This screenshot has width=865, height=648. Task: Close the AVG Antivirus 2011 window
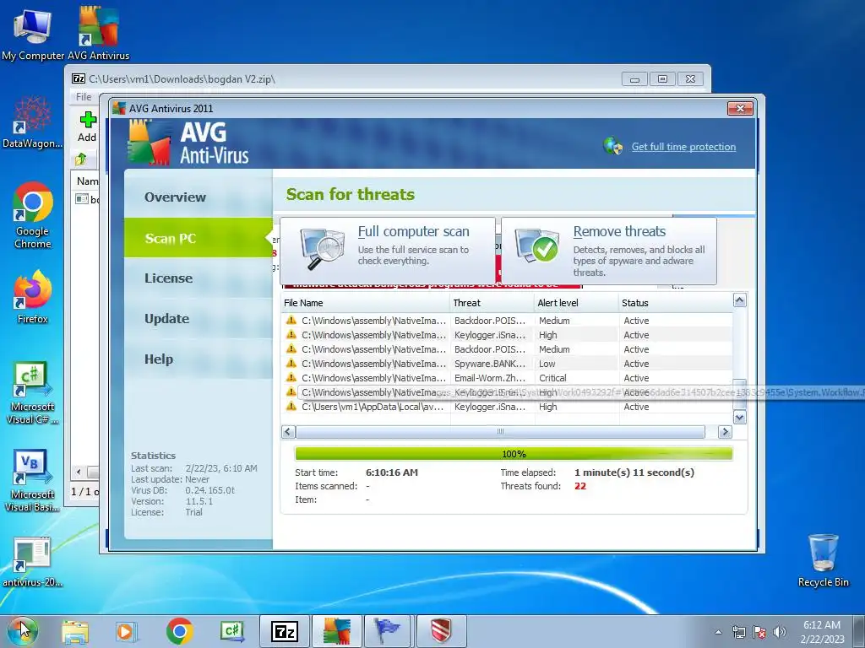point(740,109)
